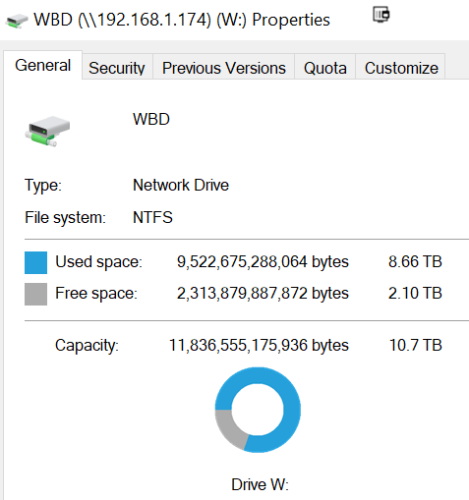Screen dimensions: 469x500
Task: Click the 2.10 TB free space value
Action: tap(415, 293)
